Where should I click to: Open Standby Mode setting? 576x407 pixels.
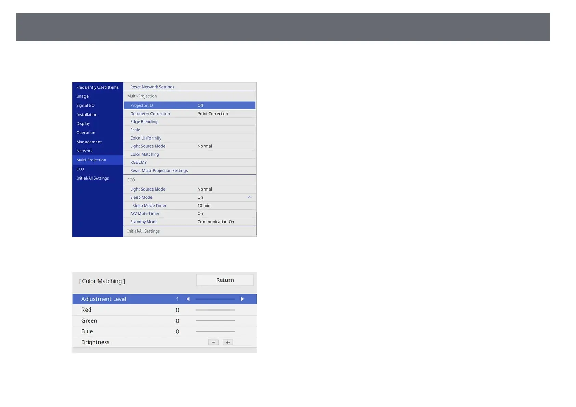[189, 222]
